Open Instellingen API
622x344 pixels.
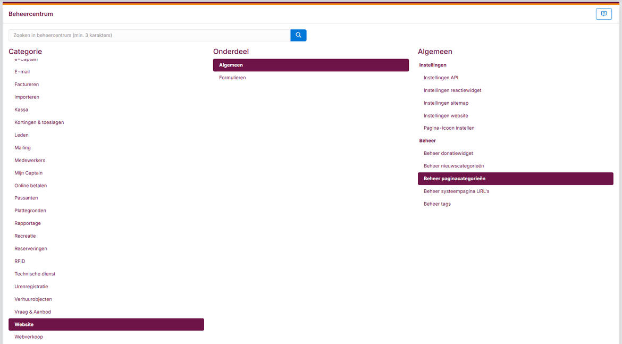click(440, 77)
